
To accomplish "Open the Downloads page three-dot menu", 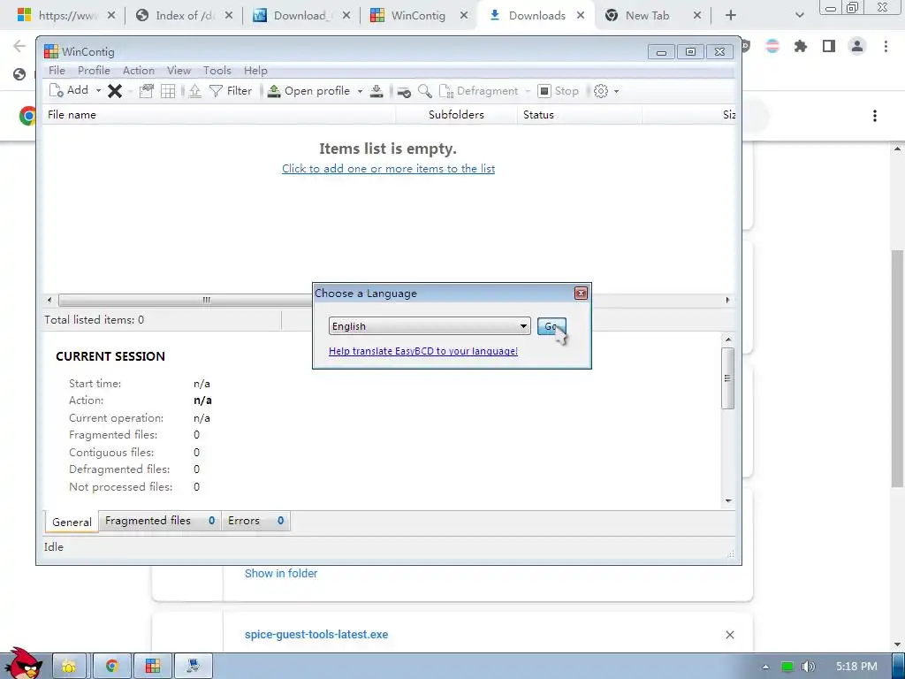I will (x=875, y=116).
